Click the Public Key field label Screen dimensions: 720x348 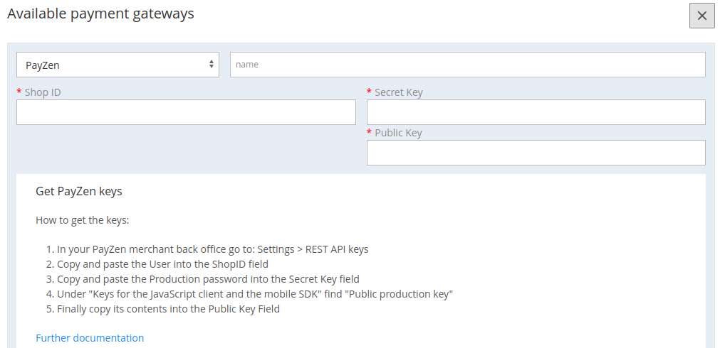click(398, 133)
